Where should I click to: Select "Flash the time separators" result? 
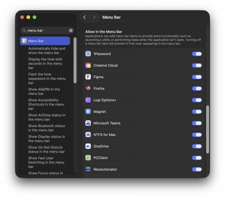[47, 79]
